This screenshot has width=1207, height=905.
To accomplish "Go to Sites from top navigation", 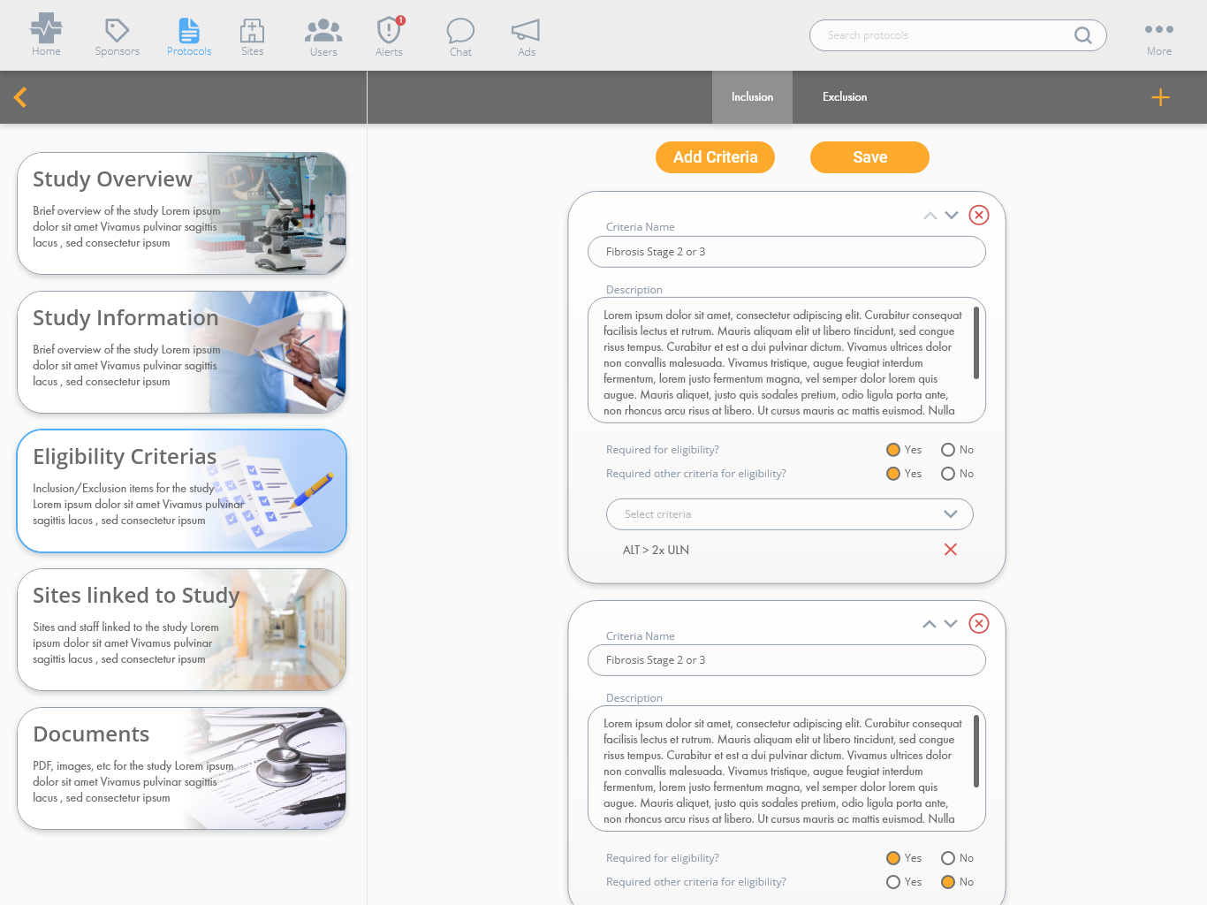I will point(252,31).
